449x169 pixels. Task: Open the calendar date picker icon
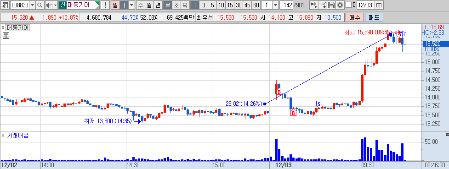point(379,5)
